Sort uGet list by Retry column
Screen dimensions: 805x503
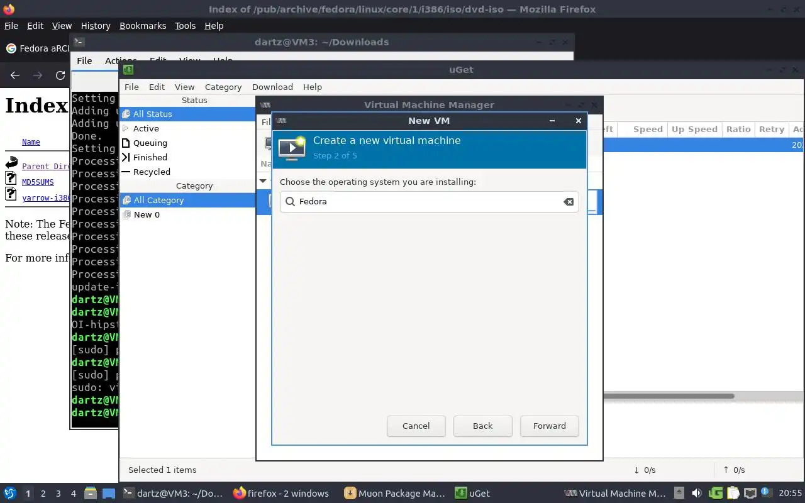(x=772, y=129)
